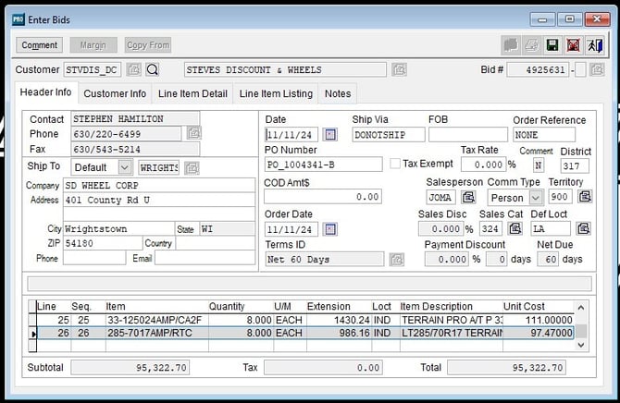Image resolution: width=620 pixels, height=403 pixels.
Task: Click the exit door icon in toolbar
Action: pyautogui.click(x=595, y=44)
